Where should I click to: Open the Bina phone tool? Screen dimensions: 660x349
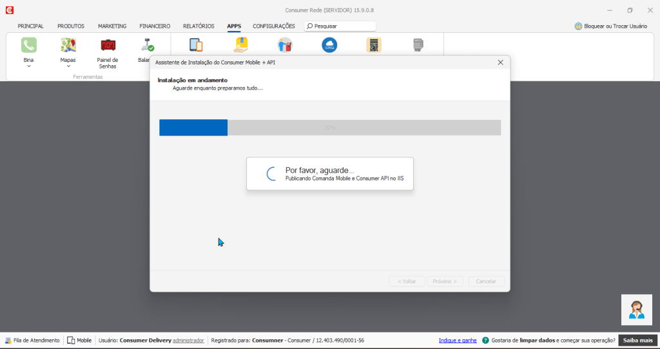tap(29, 45)
